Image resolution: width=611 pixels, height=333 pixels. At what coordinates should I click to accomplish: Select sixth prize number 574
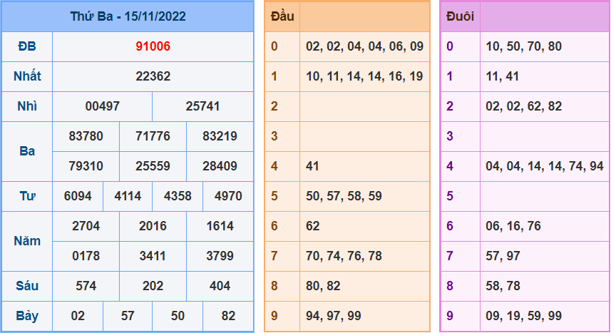click(x=86, y=286)
